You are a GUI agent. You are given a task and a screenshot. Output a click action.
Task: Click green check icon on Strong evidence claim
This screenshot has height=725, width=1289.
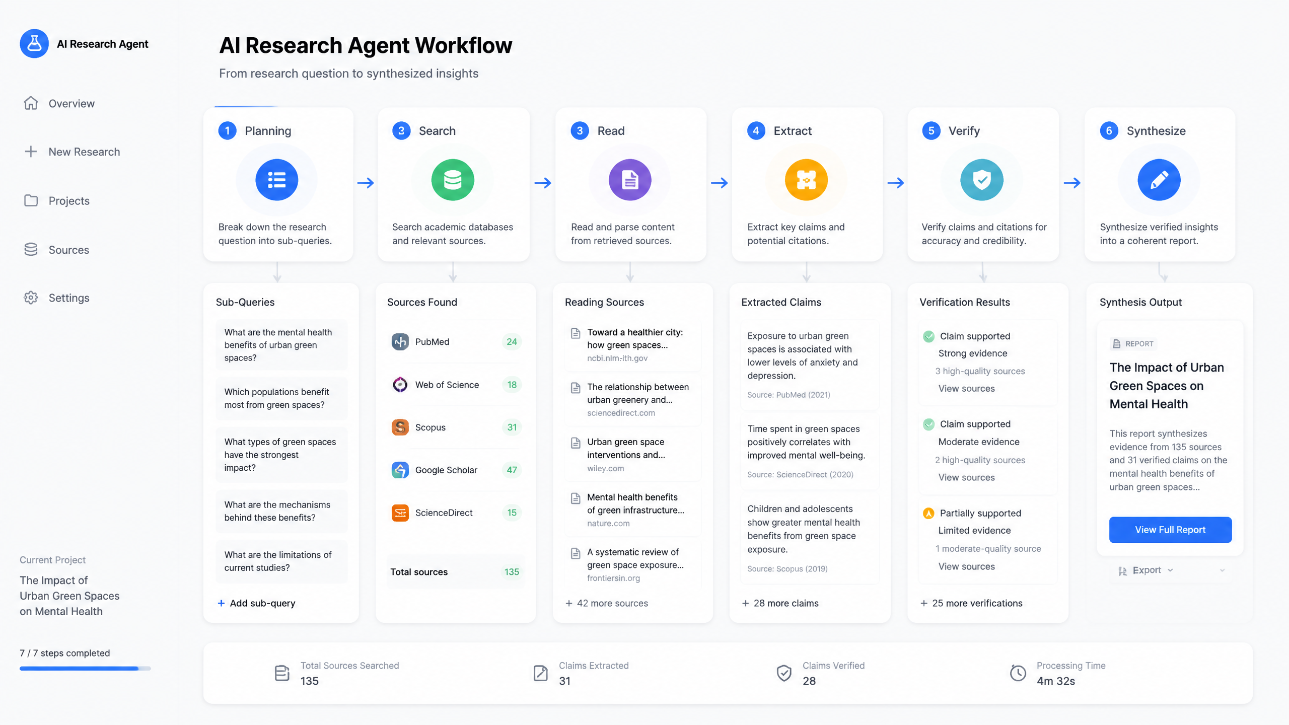pos(928,336)
